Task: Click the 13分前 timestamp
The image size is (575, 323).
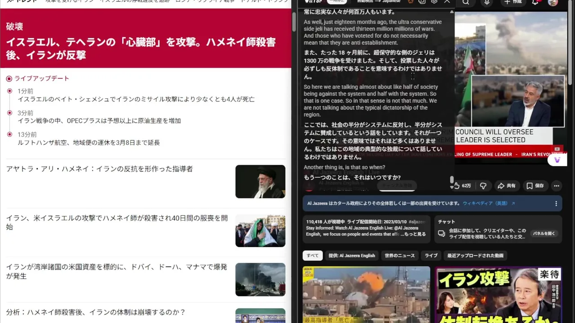Action: (27, 135)
